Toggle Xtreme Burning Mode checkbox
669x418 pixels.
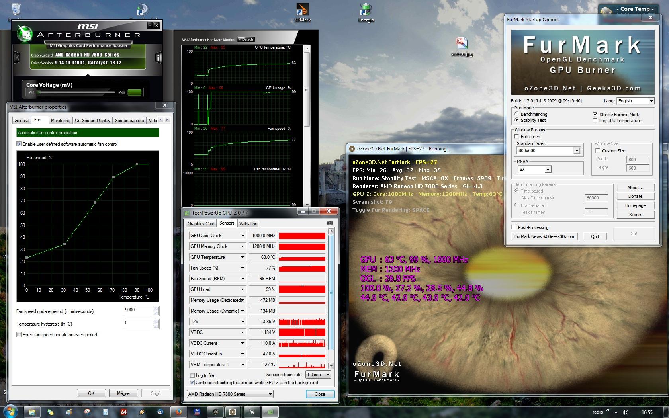pos(595,115)
